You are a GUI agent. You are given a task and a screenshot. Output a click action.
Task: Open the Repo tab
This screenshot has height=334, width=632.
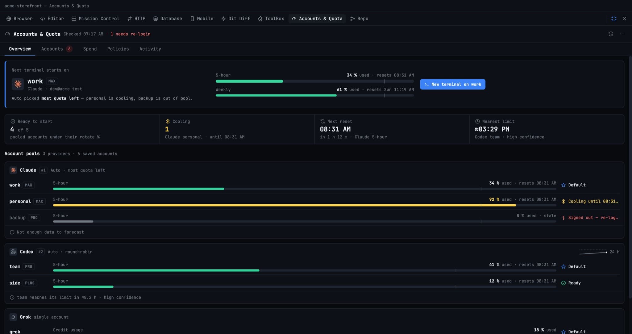[x=359, y=19]
